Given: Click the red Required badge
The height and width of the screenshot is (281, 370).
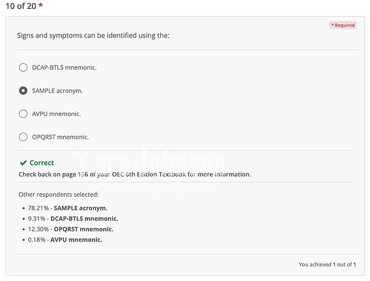Looking at the screenshot, I should click(x=343, y=25).
